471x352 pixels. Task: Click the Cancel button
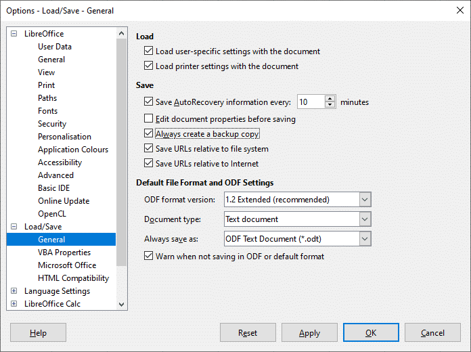point(432,332)
